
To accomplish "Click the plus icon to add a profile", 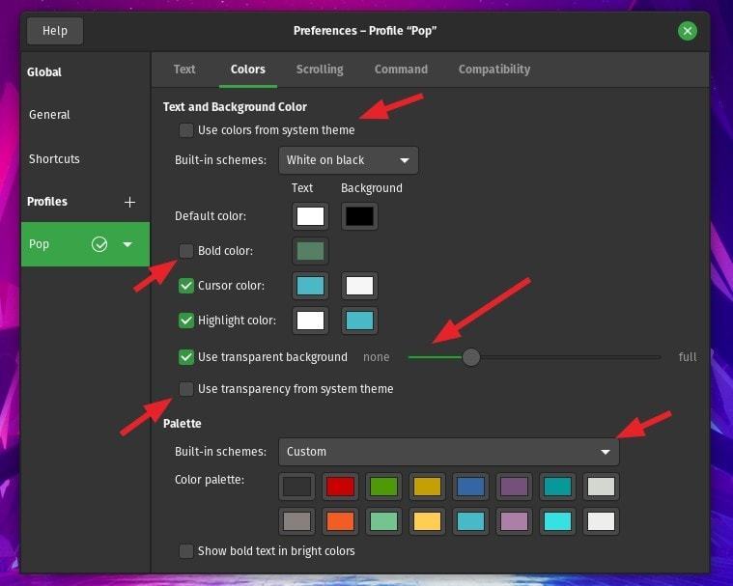I will (130, 202).
